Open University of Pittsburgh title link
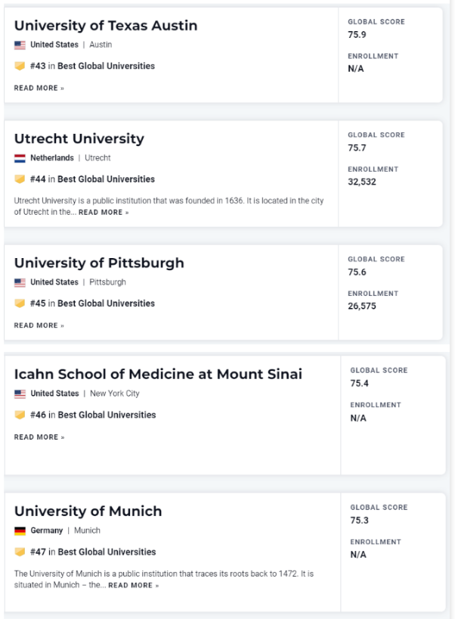Viewport: 455px width, 619px height. (x=99, y=263)
